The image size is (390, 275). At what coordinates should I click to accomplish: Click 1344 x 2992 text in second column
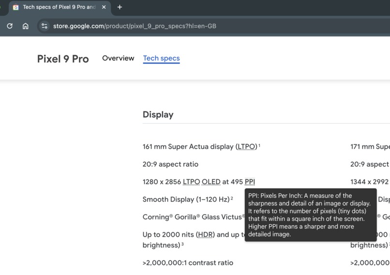click(369, 182)
